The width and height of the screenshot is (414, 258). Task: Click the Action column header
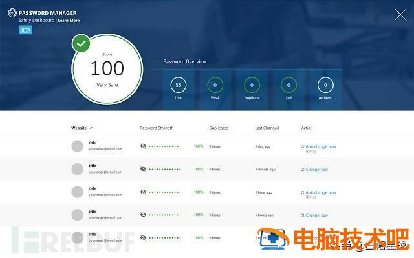click(x=307, y=128)
